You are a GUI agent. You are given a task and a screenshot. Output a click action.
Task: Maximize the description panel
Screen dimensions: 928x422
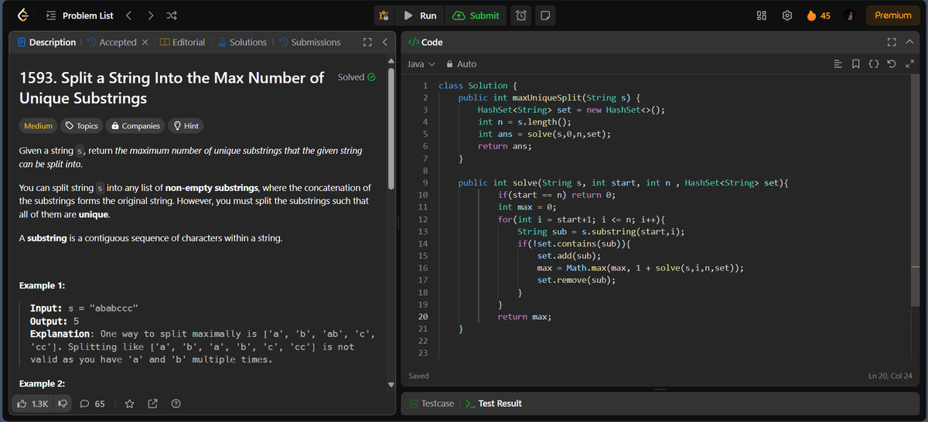click(x=367, y=43)
